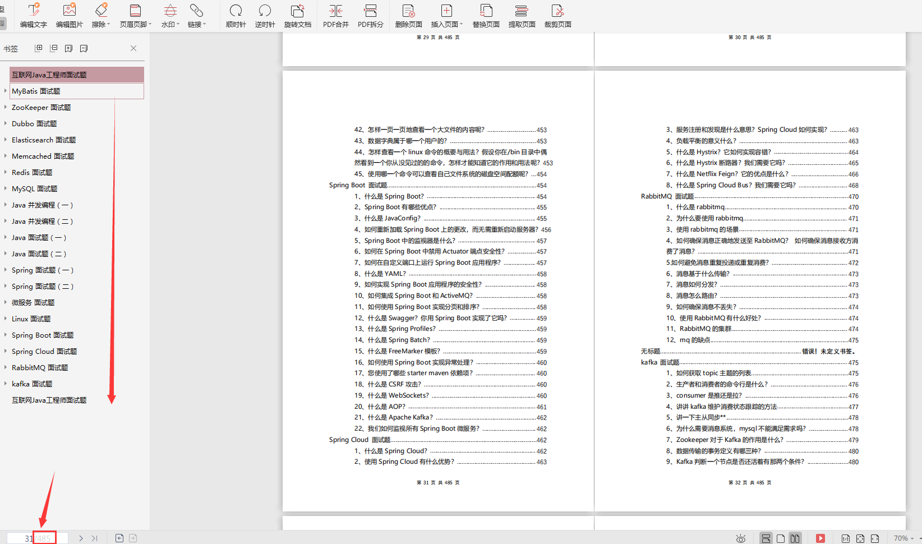Select the 编辑文字 edit text tool

point(34,16)
